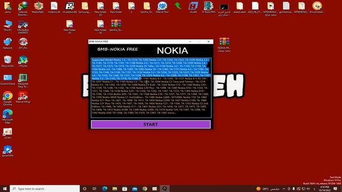The height and width of the screenshot is (192, 342).
Task: Select the DriverInstall desktop icon
Action: [317, 7]
